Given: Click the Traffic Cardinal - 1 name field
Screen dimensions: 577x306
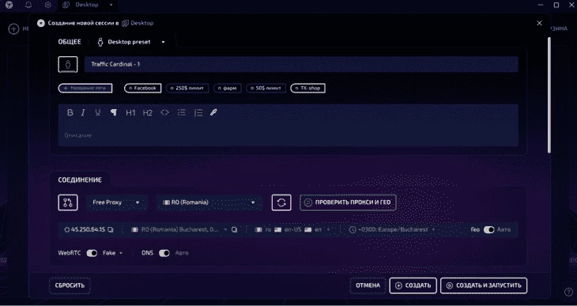Looking at the screenshot, I should [x=301, y=64].
